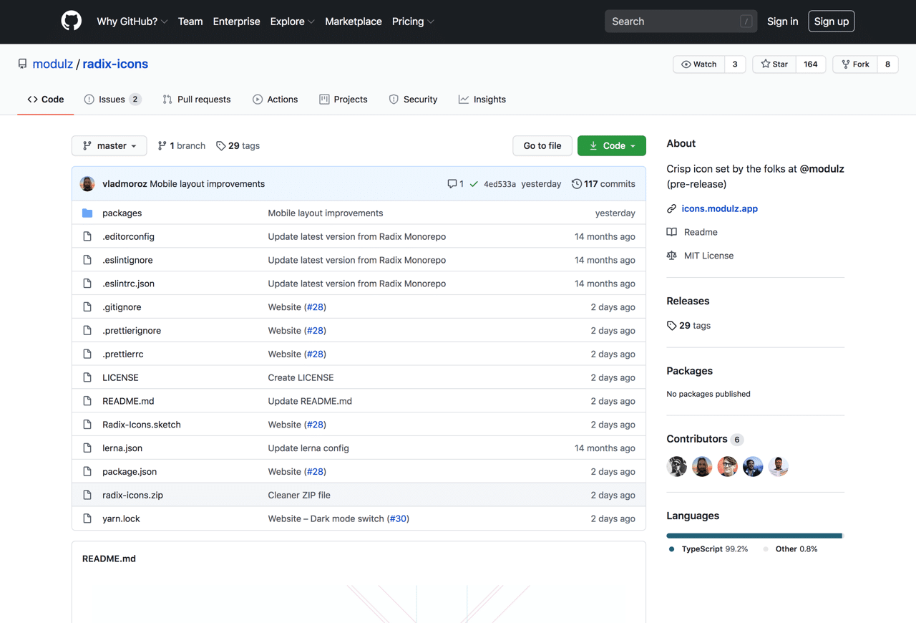Open the Pull requests tab
The height and width of the screenshot is (623, 916).
[x=197, y=100]
